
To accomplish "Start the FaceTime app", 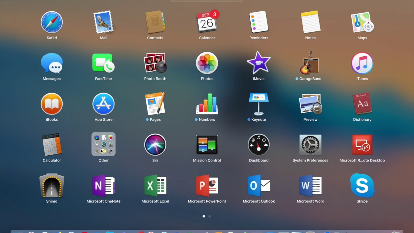I will tap(103, 63).
